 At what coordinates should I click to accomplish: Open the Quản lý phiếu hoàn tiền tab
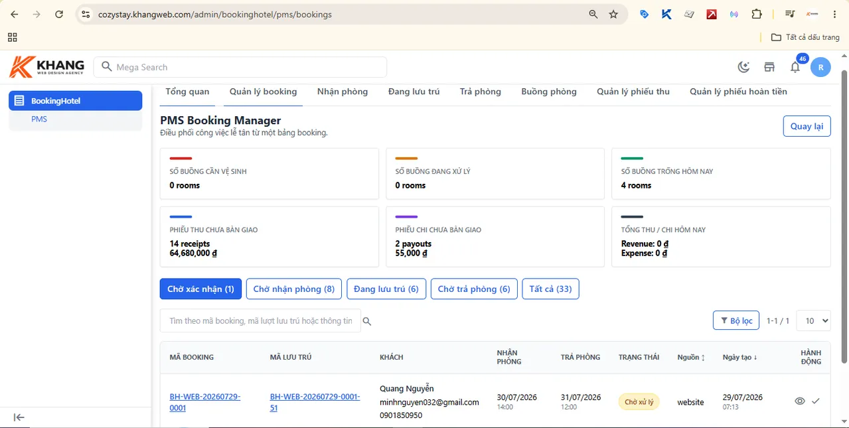click(x=738, y=92)
